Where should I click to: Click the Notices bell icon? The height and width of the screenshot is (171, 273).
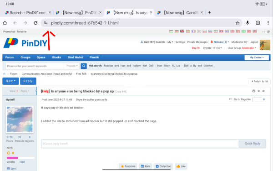click(x=212, y=42)
